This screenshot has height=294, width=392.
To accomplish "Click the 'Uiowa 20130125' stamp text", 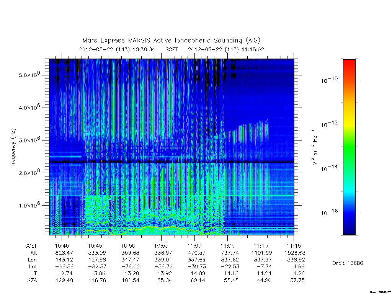I will (381, 292).
